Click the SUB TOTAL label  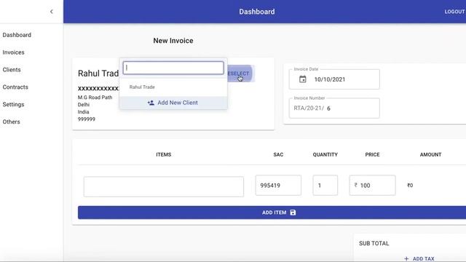click(374, 243)
